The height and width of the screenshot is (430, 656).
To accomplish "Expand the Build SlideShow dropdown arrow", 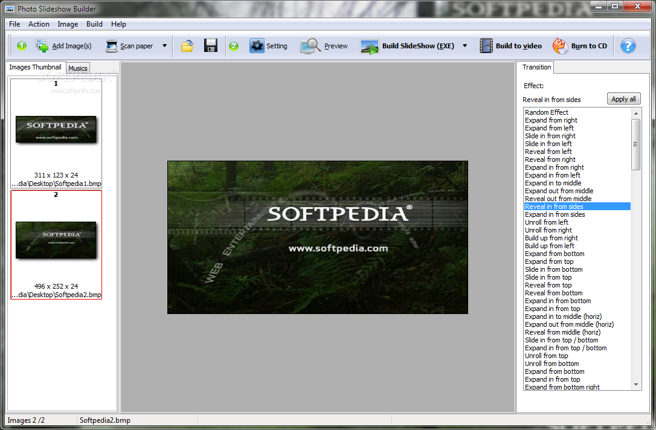I will tap(465, 46).
